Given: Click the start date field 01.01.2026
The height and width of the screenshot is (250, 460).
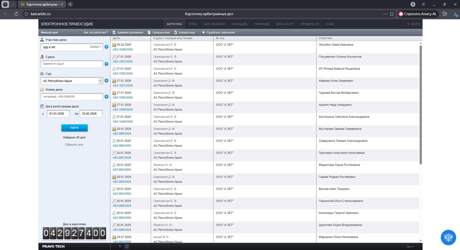Looking at the screenshot, I should coord(59,113).
